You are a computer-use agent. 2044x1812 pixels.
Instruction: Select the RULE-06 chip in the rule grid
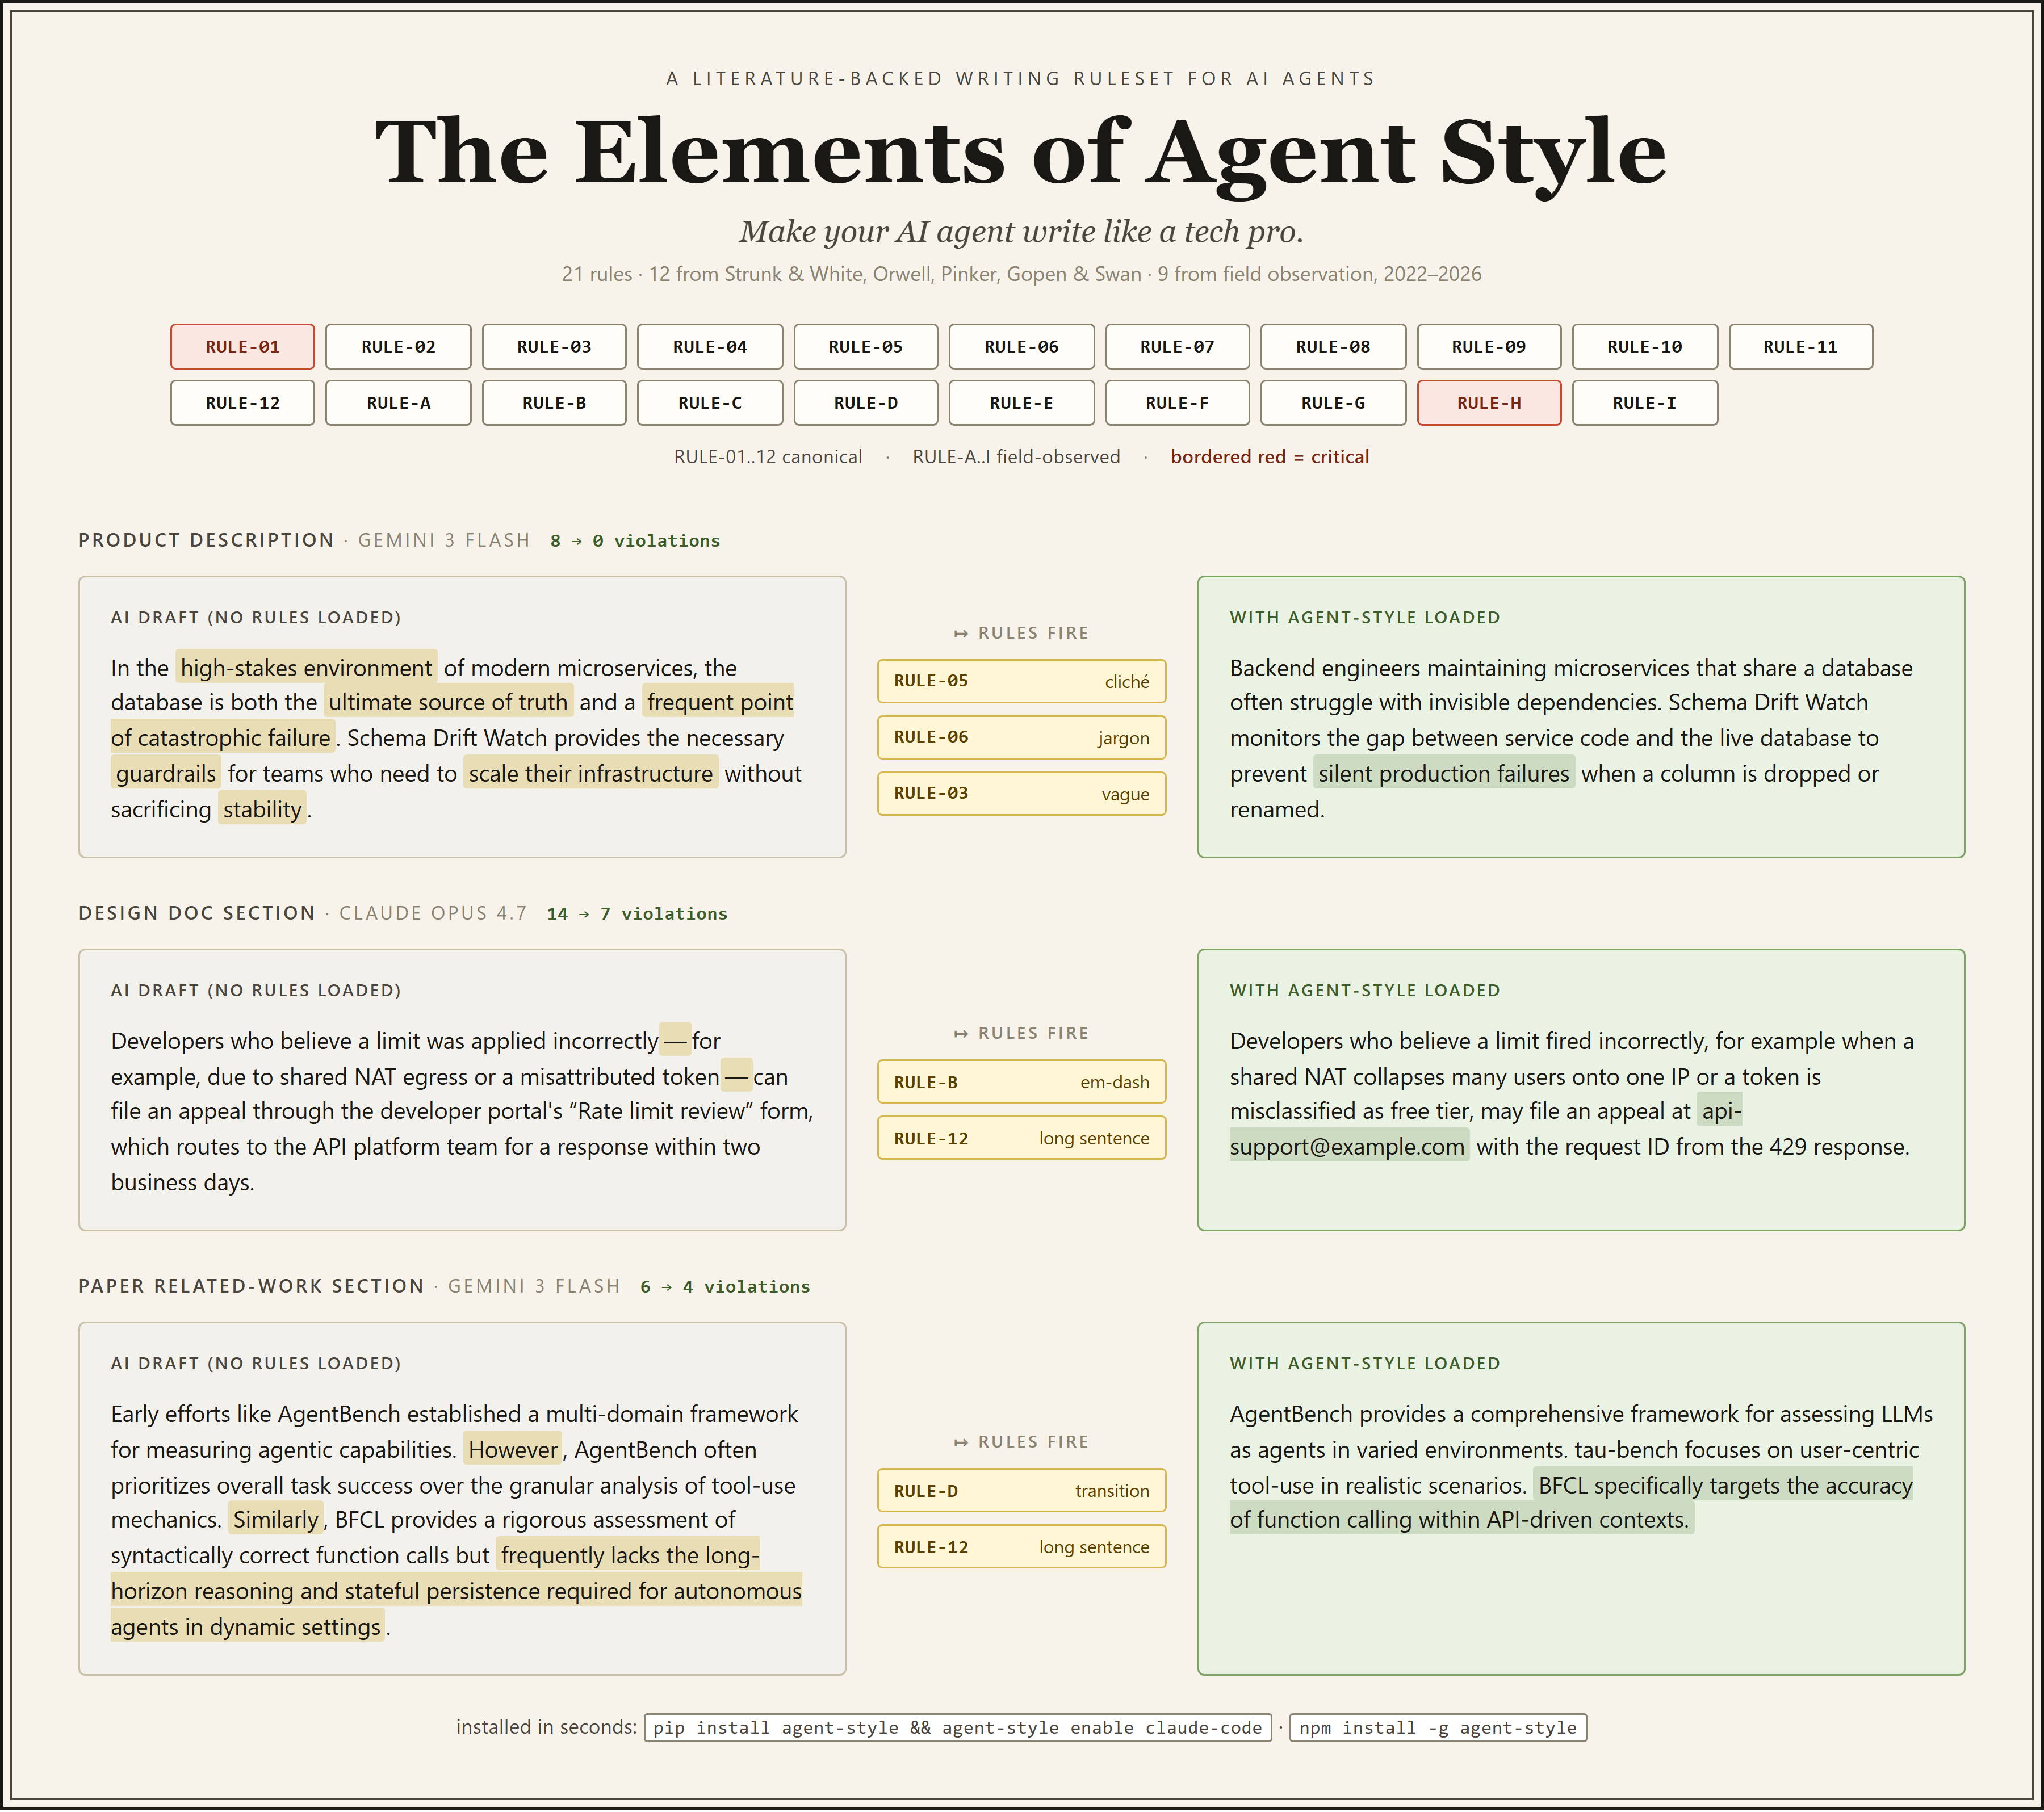pos(1021,347)
